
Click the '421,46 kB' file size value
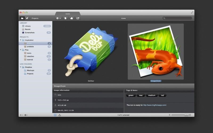pos(62,105)
